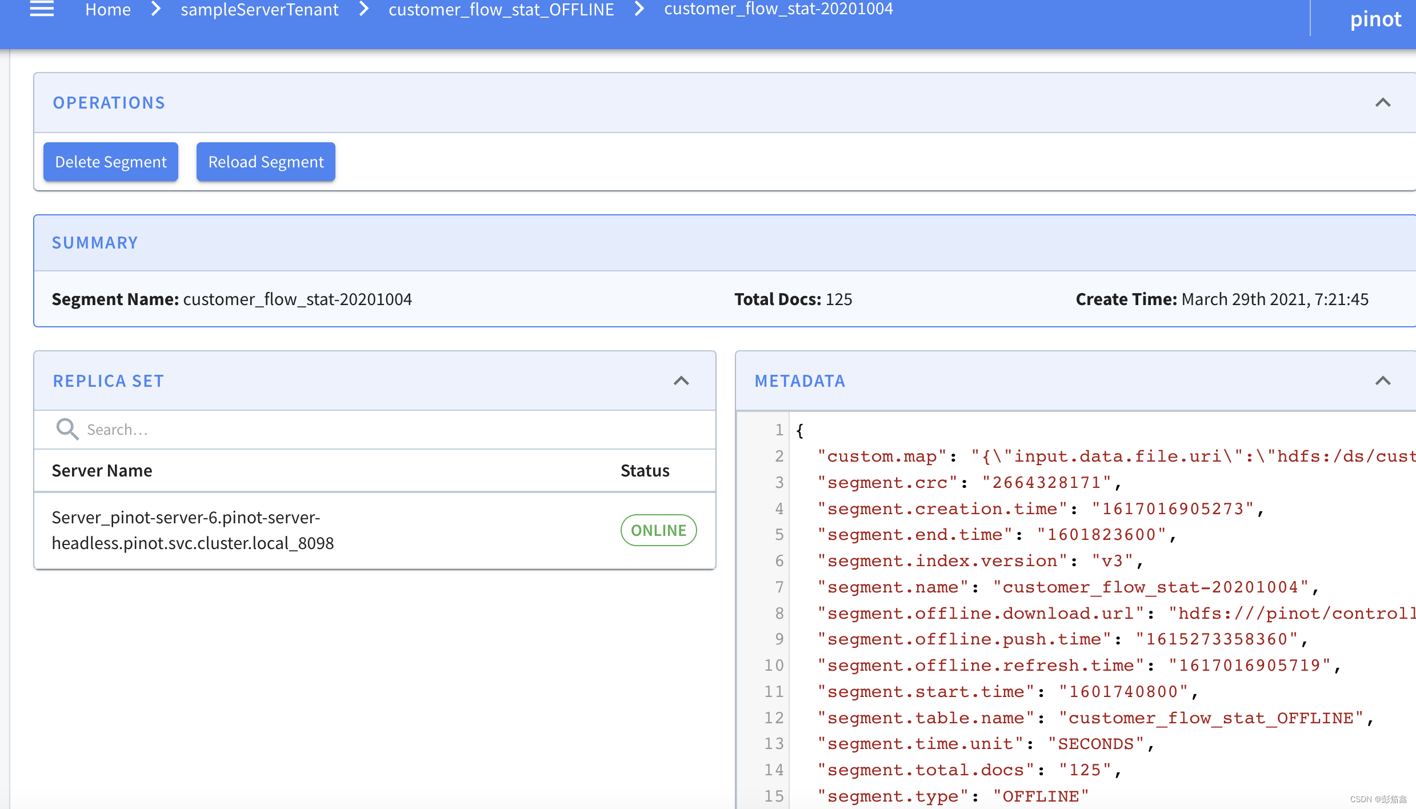Click the pinot logo in the header

1375,19
